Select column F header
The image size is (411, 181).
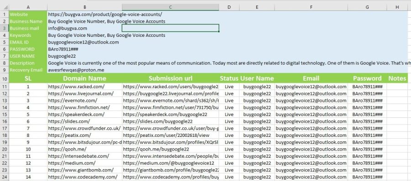tap(311, 7)
